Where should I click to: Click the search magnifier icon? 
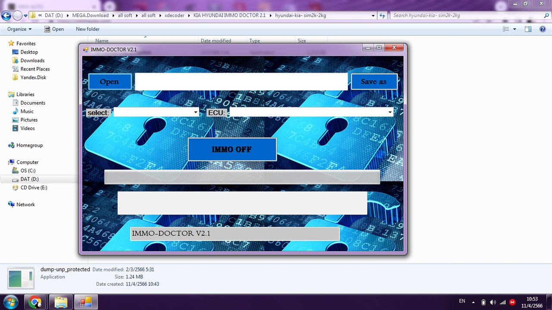tap(546, 15)
